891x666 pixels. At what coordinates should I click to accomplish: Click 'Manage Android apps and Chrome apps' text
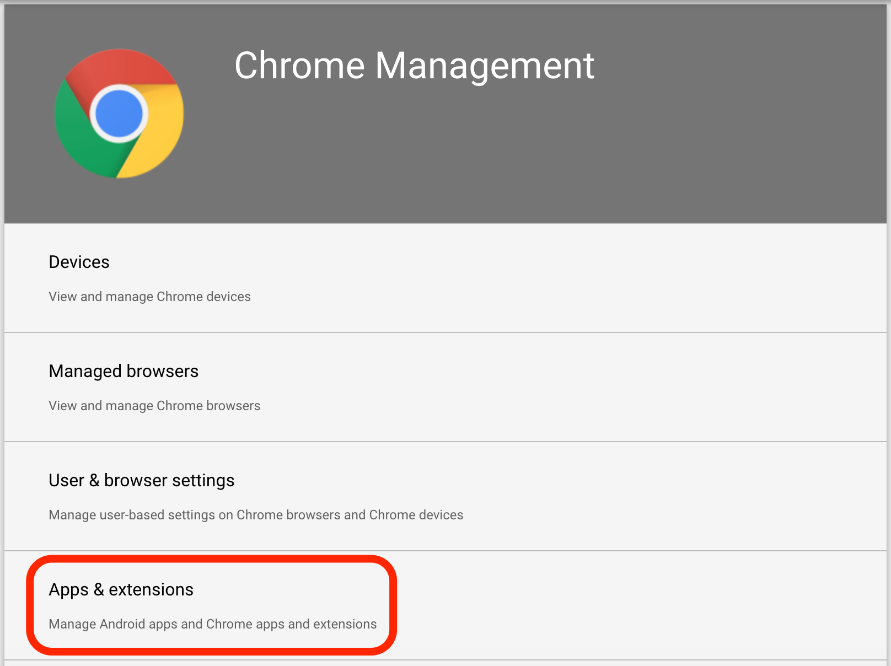tap(167, 624)
